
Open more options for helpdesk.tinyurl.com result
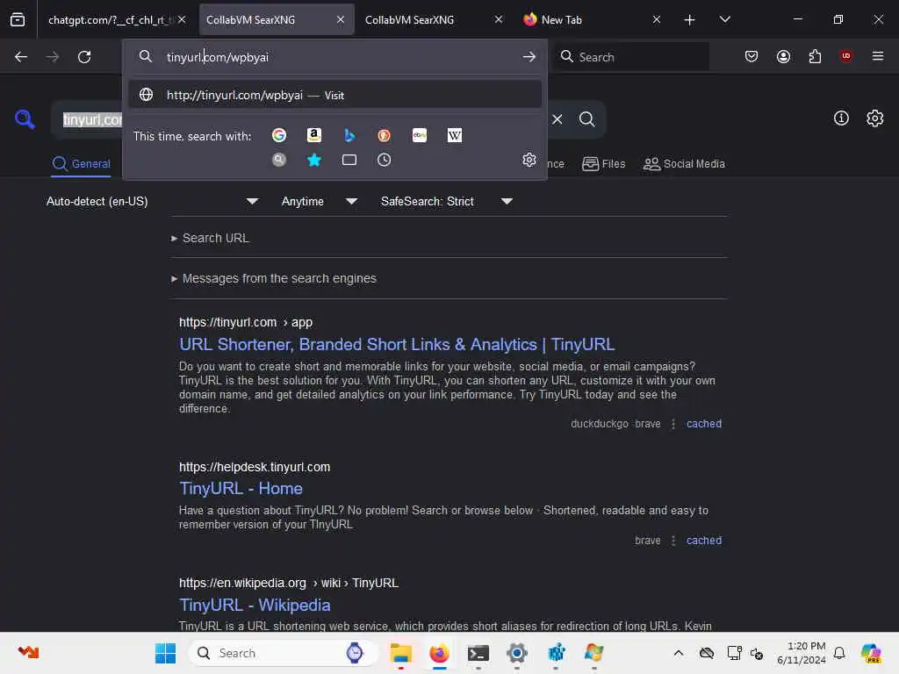point(673,541)
